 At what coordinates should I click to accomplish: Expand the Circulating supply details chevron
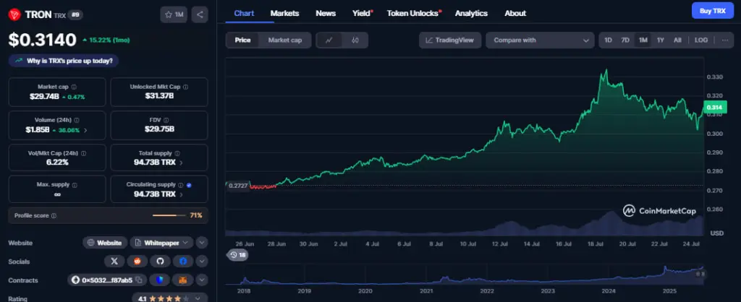(182, 194)
